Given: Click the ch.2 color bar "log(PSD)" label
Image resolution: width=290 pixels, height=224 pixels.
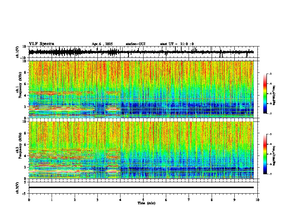Looking at the screenshot, I should 274,156.
